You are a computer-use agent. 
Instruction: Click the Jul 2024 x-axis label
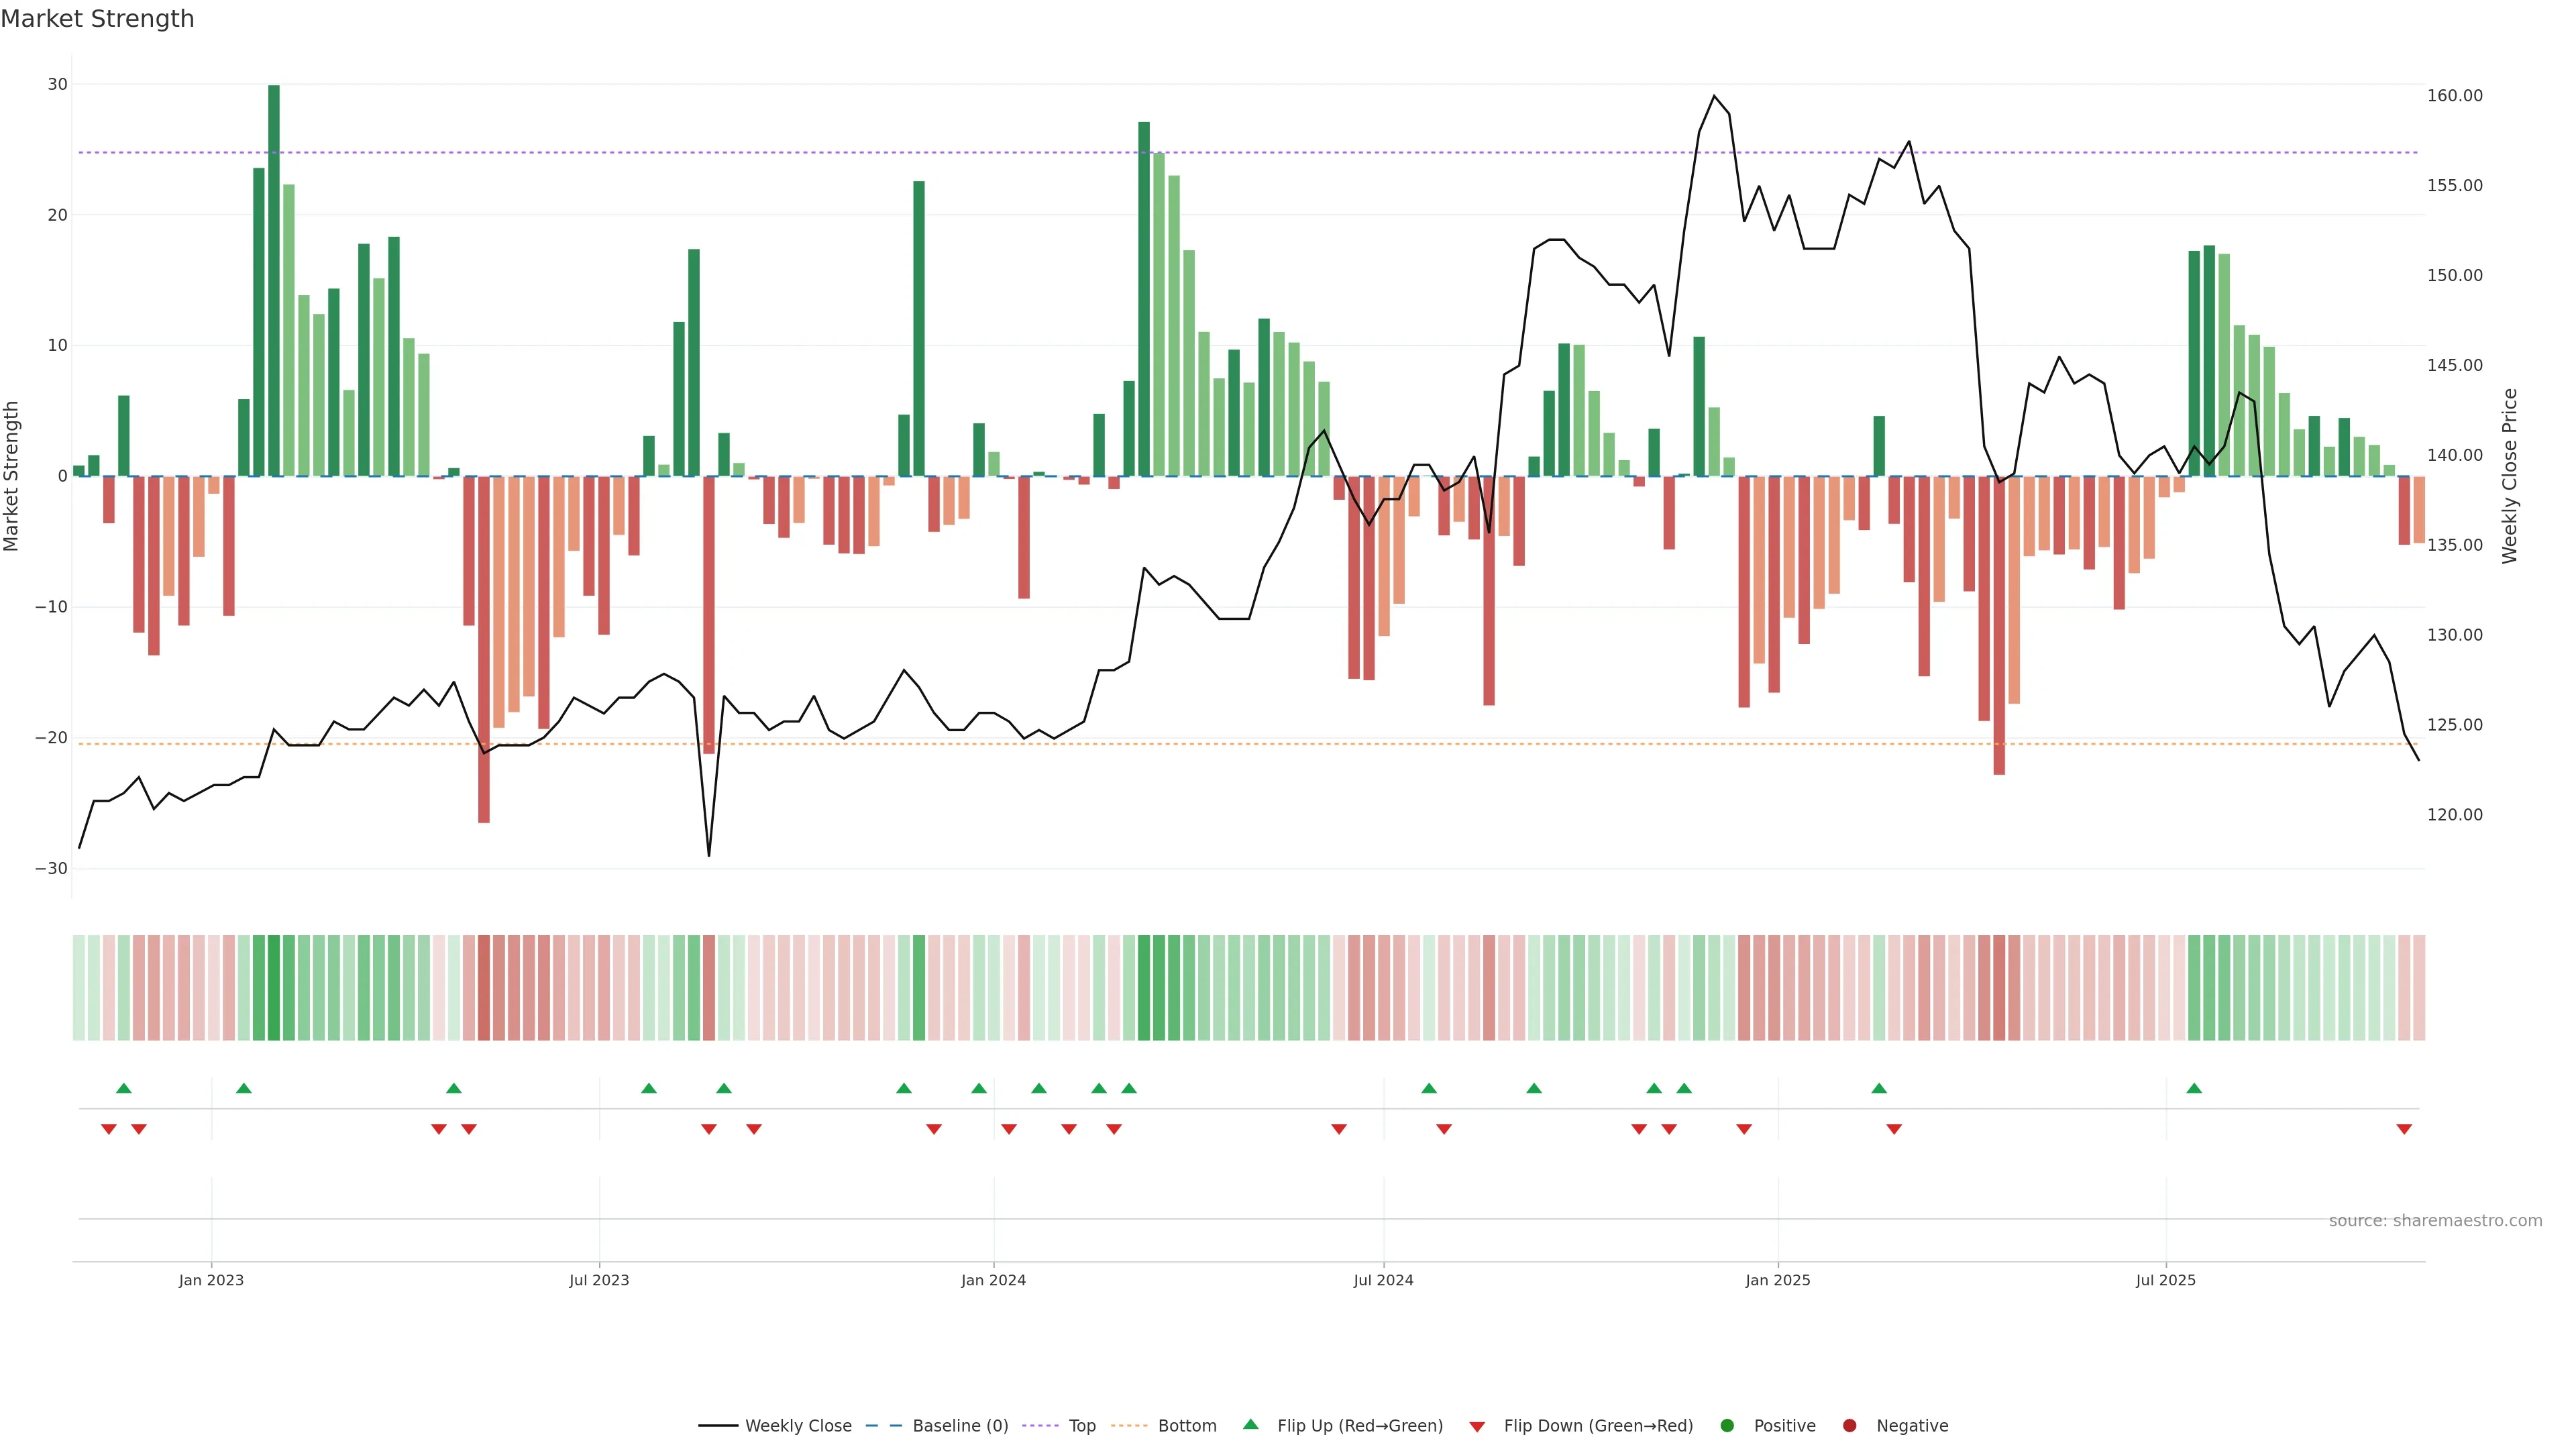click(x=1383, y=1280)
